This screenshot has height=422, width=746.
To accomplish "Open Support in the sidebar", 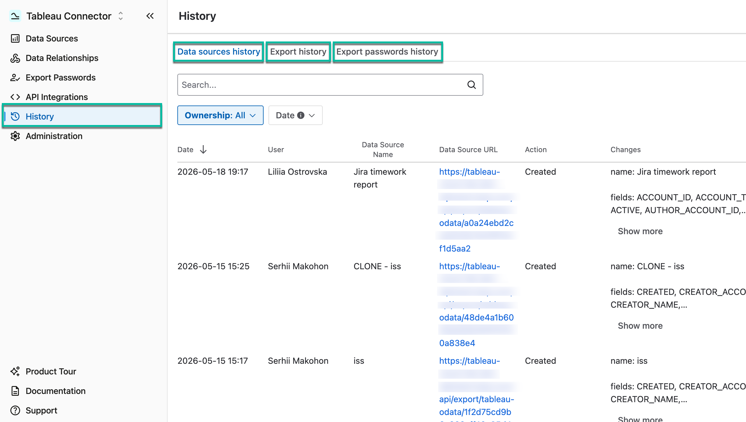I will (41, 410).
